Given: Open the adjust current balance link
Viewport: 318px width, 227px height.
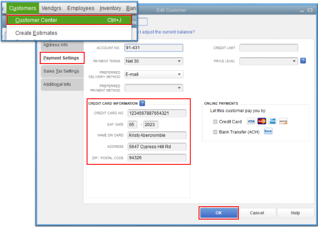Looking at the screenshot, I should click(167, 32).
